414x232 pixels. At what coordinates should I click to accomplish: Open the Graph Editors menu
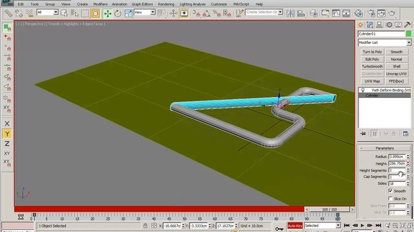[x=142, y=5]
